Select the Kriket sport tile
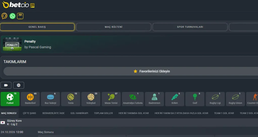The image size is (258, 137). click(175, 99)
